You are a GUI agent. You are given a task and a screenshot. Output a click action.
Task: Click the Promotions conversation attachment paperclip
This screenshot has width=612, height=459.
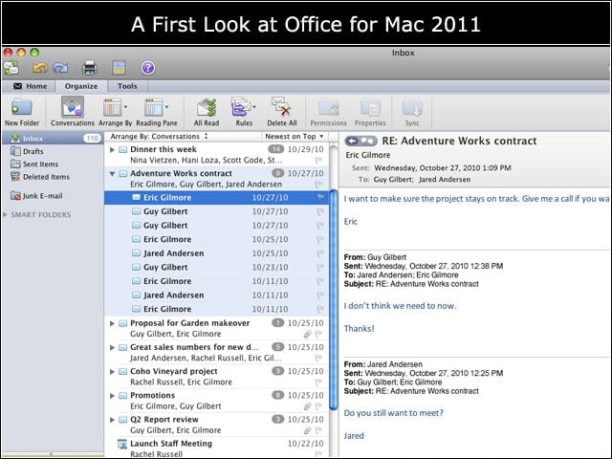[307, 406]
